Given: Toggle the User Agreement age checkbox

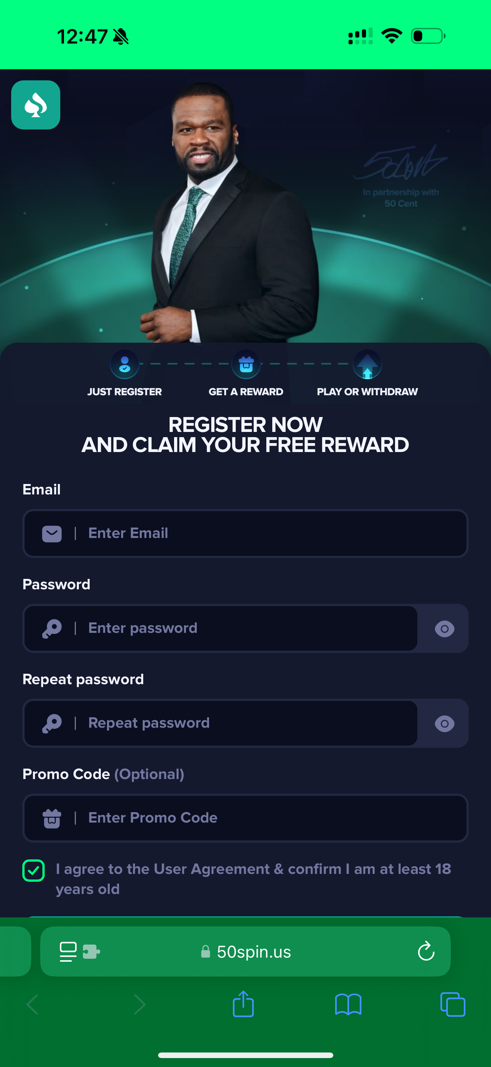Looking at the screenshot, I should 33,870.
